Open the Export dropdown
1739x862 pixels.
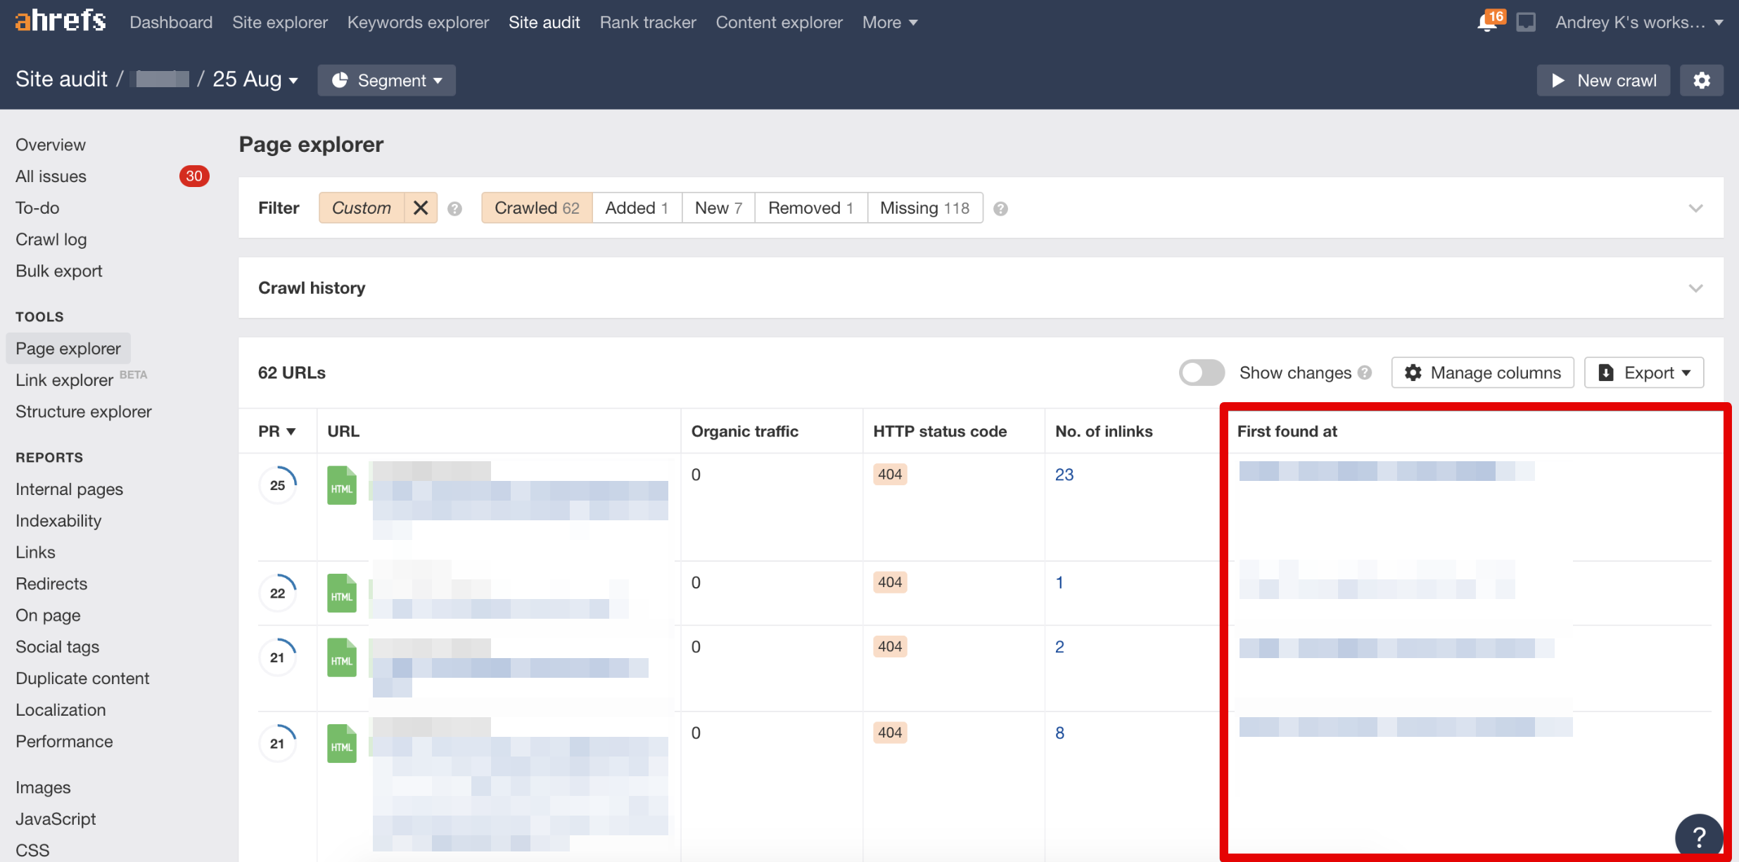1644,373
